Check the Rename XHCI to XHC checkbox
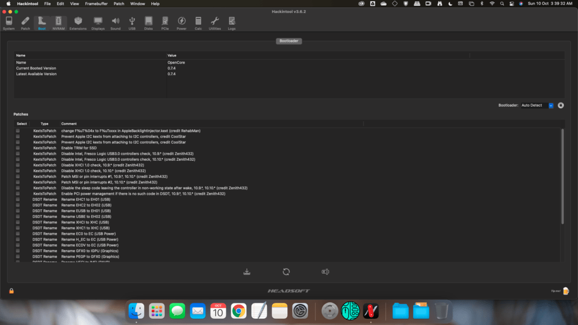The image size is (578, 325). point(17,222)
